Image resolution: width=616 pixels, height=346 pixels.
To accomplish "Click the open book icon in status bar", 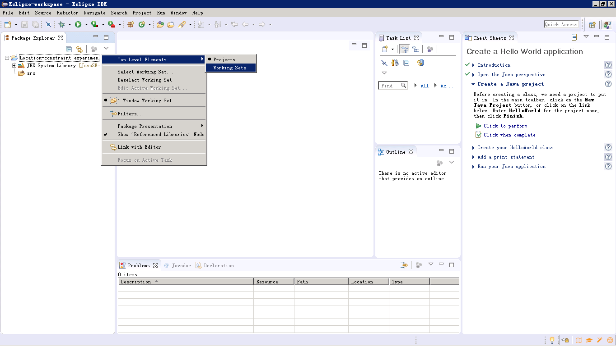I will [x=579, y=340].
